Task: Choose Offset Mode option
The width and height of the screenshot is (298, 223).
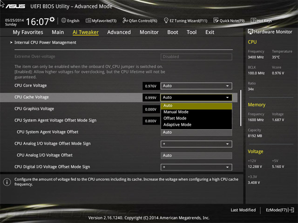Action: point(196,118)
